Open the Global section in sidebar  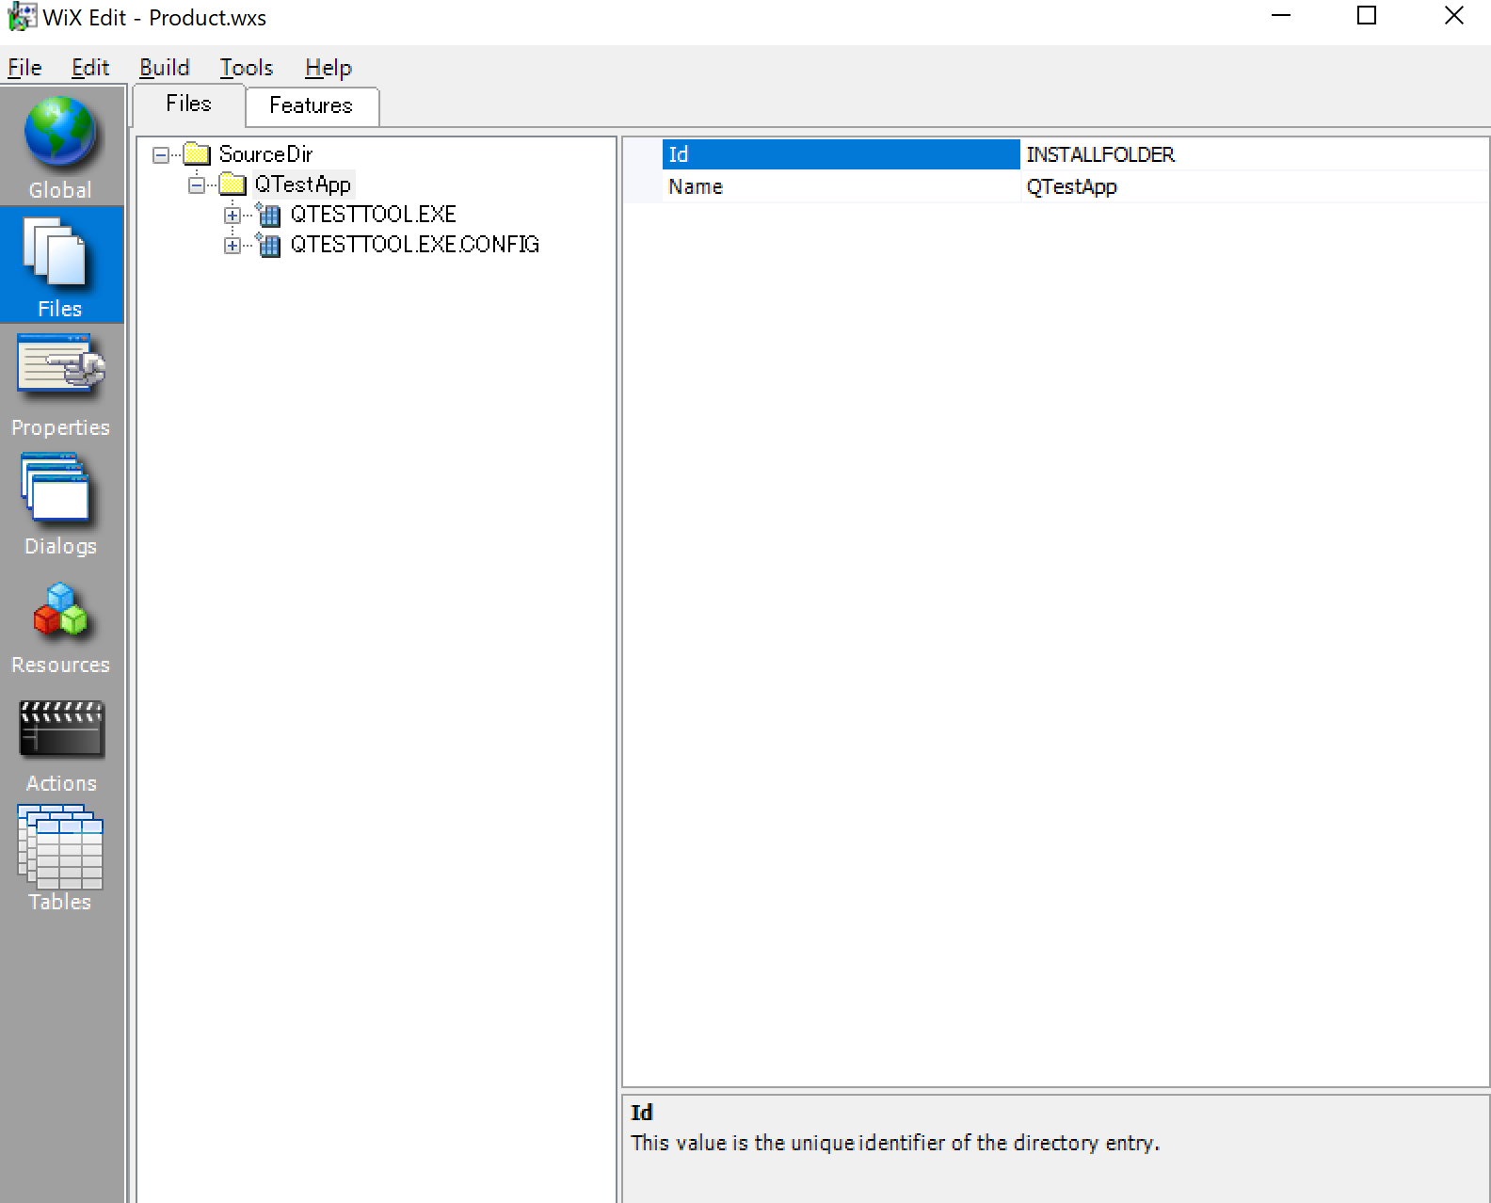(60, 148)
